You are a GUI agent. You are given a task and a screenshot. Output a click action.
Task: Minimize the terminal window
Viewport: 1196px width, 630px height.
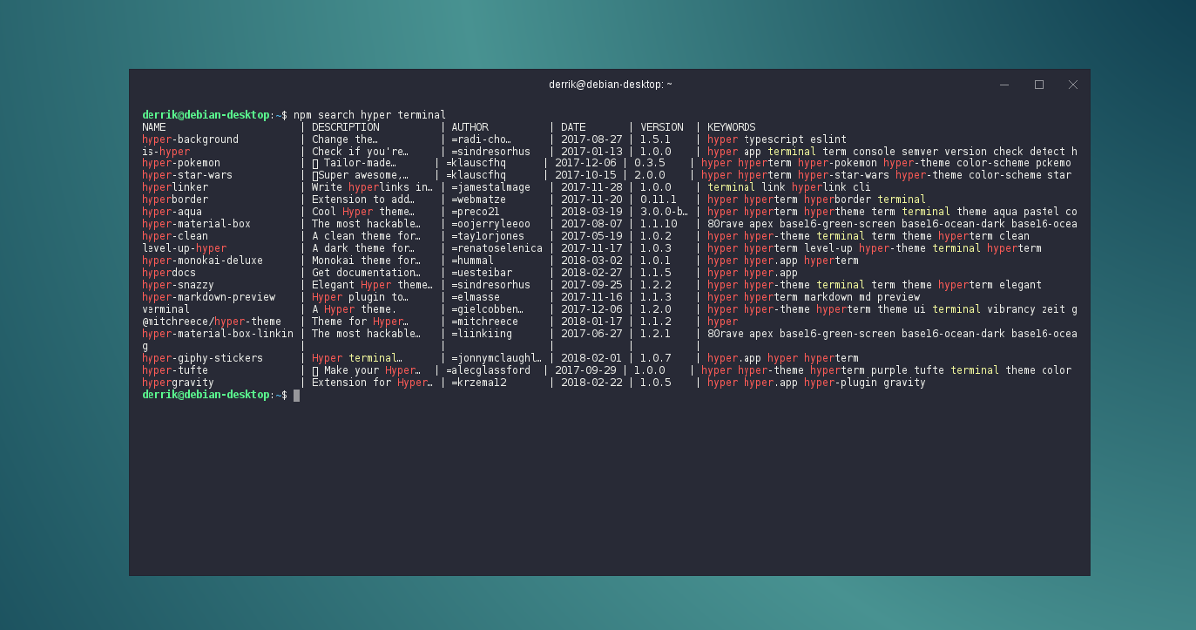click(x=1003, y=84)
